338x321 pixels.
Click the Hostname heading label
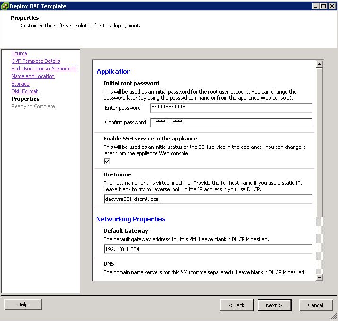pos(117,174)
